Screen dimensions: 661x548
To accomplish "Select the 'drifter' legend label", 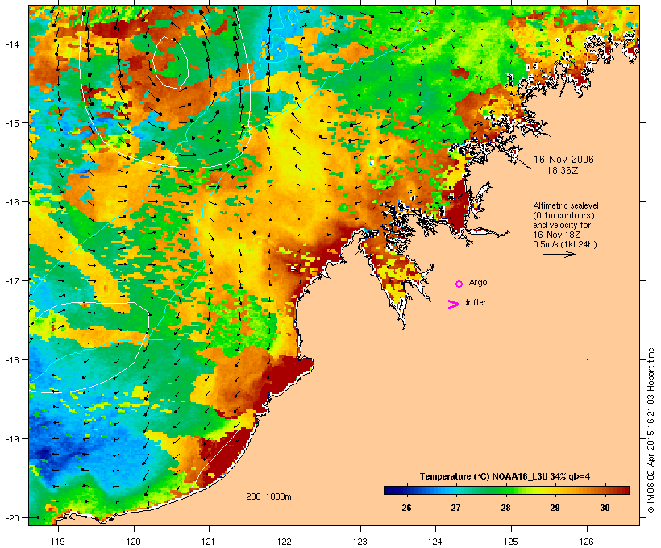I will 474,302.
